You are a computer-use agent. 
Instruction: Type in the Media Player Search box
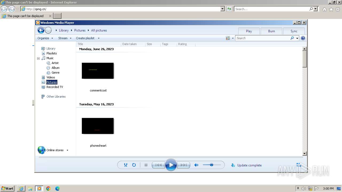pos(262,38)
